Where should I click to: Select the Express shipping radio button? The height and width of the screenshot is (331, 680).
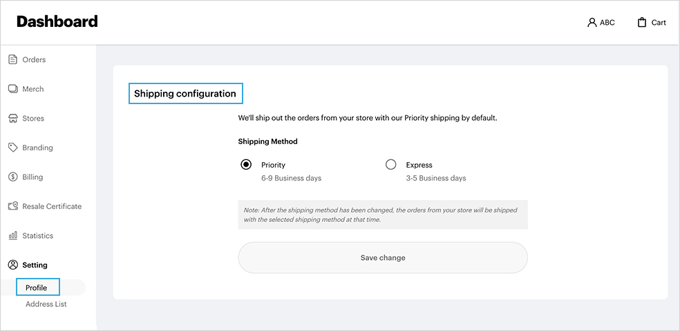(391, 165)
